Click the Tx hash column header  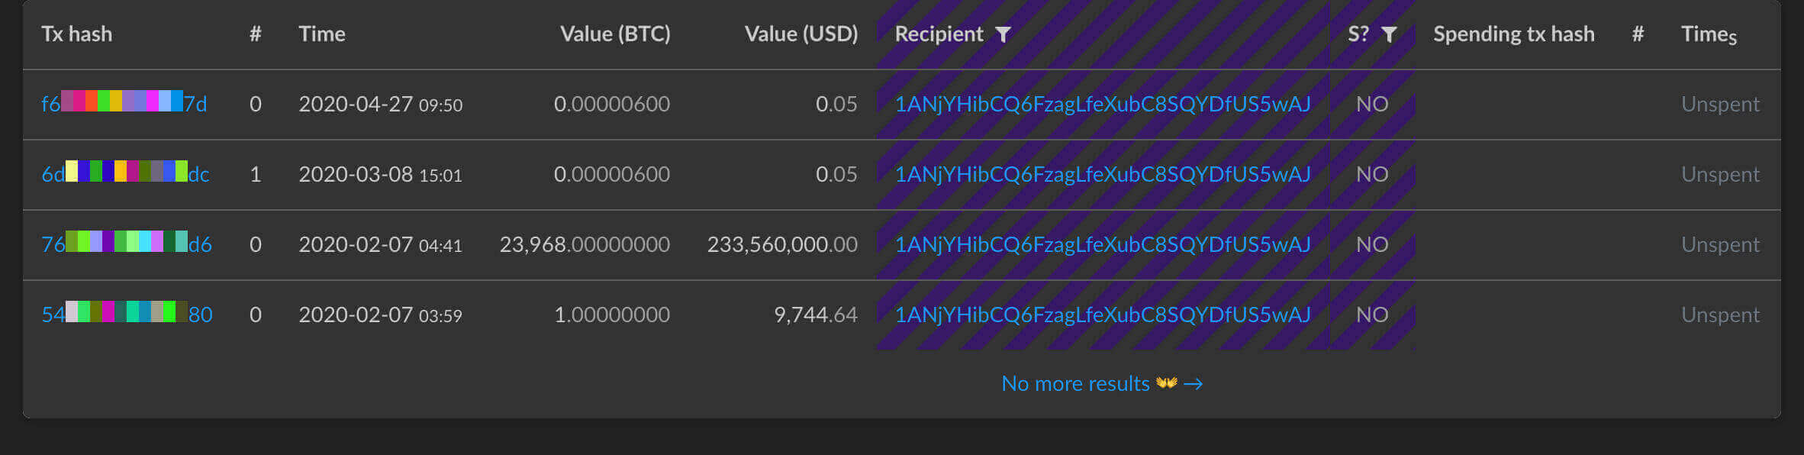click(x=76, y=34)
